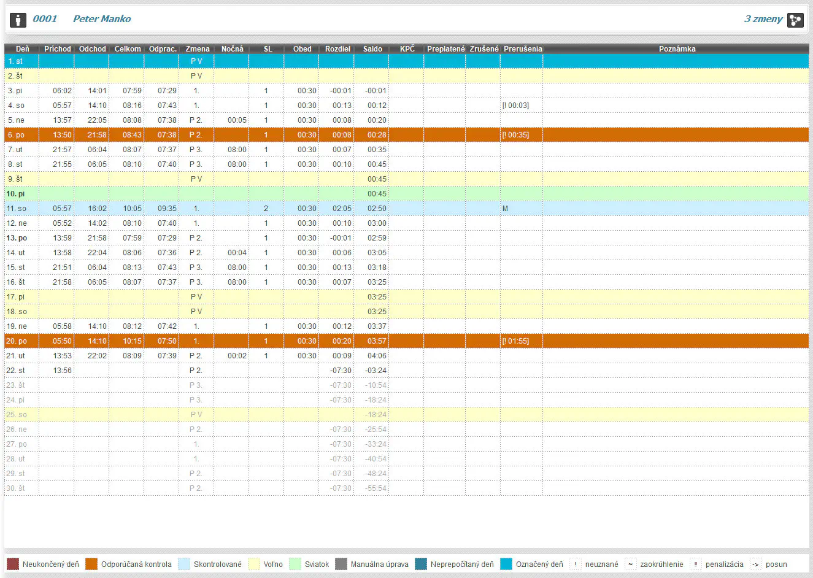Click the Príchod column header
Viewport: 813px width, 578px height.
click(57, 49)
